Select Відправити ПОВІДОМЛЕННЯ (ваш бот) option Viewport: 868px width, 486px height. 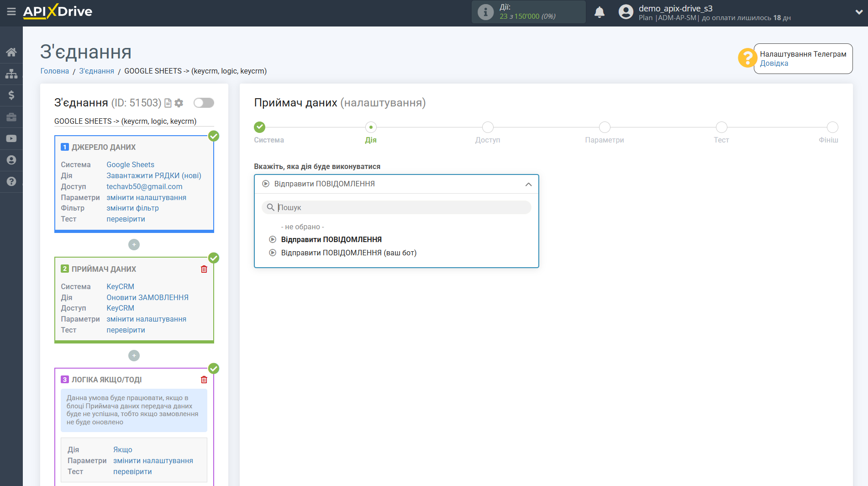click(x=349, y=253)
